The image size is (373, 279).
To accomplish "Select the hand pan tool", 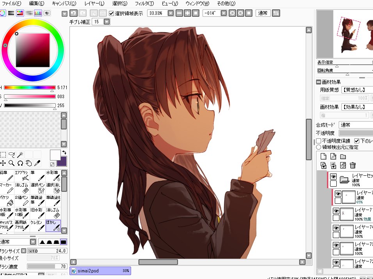I will tap(29, 163).
